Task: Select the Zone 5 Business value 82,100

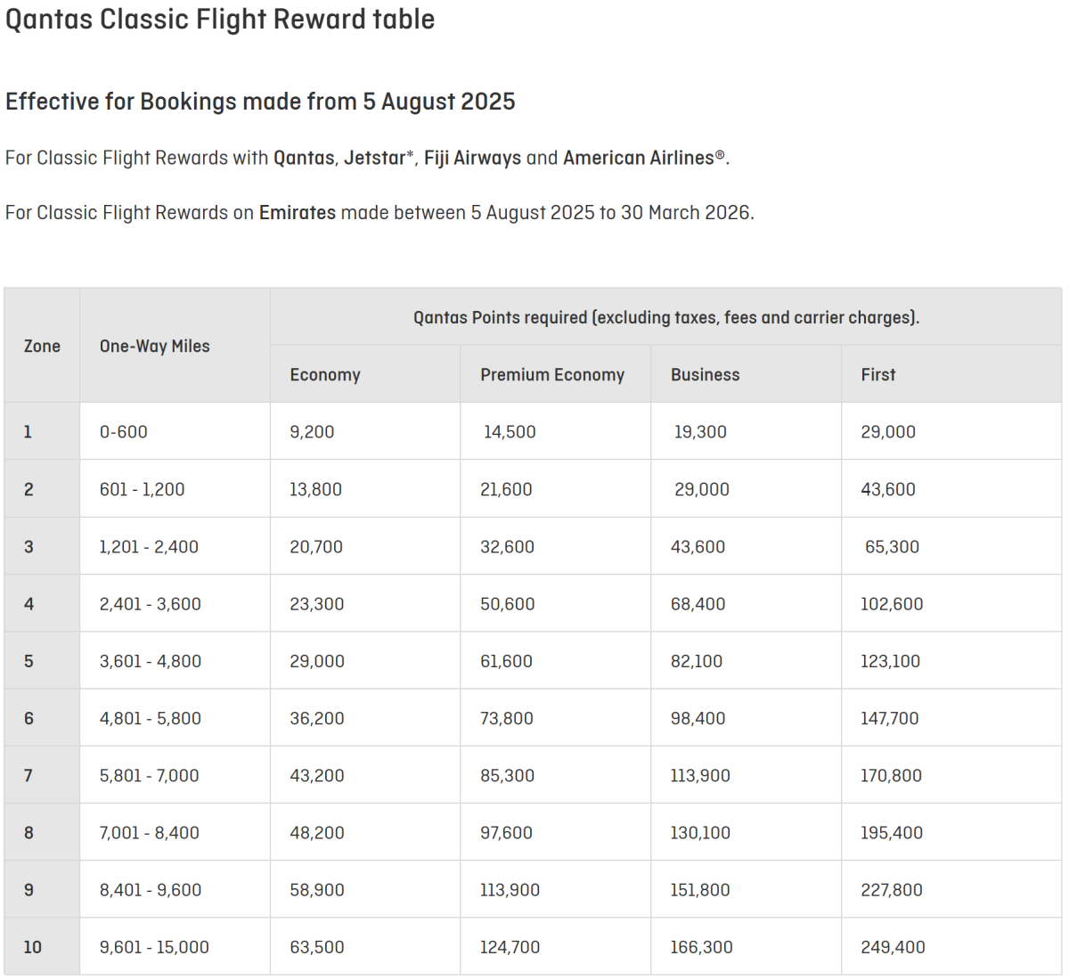Action: pyautogui.click(x=697, y=661)
